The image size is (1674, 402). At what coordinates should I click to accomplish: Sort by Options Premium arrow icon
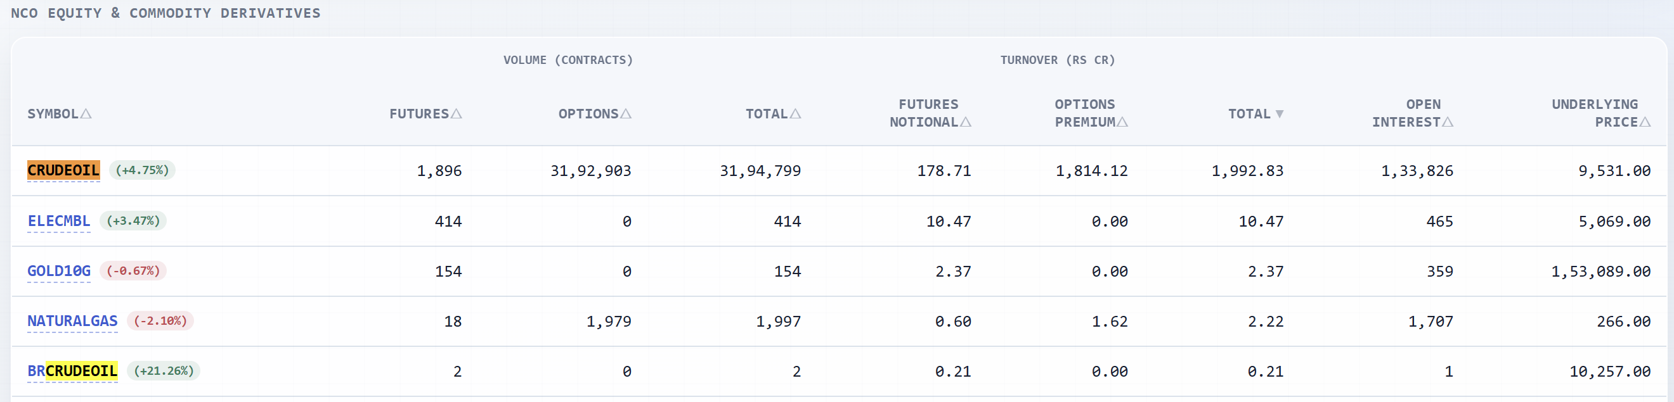coord(1122,122)
